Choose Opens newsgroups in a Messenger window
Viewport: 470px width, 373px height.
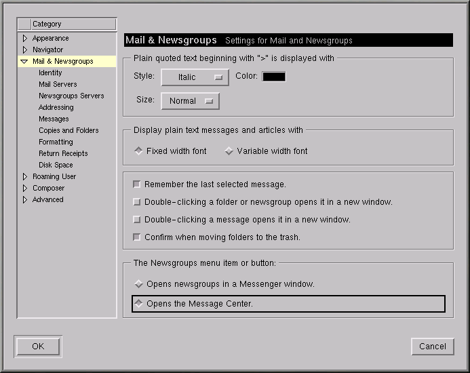(x=139, y=284)
